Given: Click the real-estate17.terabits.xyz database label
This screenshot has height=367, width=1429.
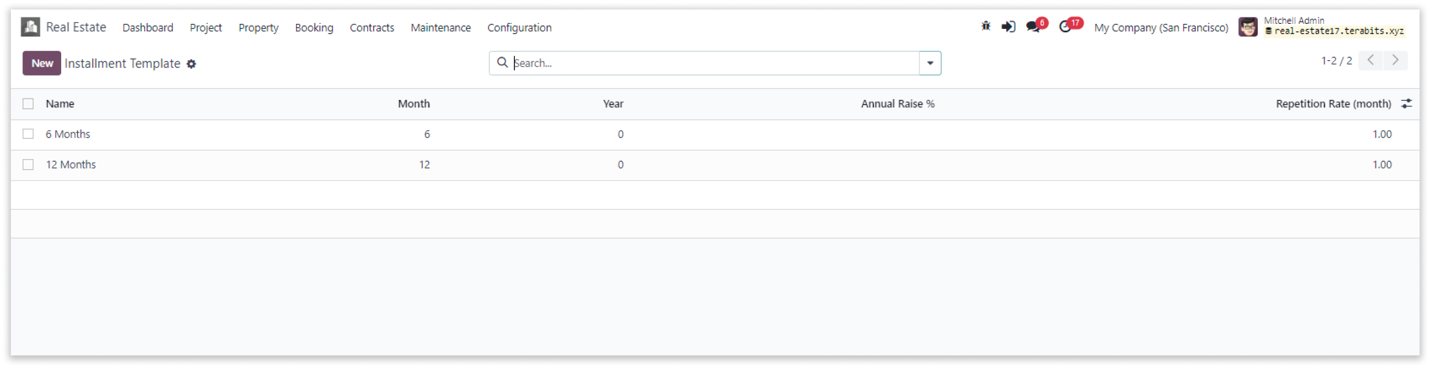Looking at the screenshot, I should coord(1334,32).
